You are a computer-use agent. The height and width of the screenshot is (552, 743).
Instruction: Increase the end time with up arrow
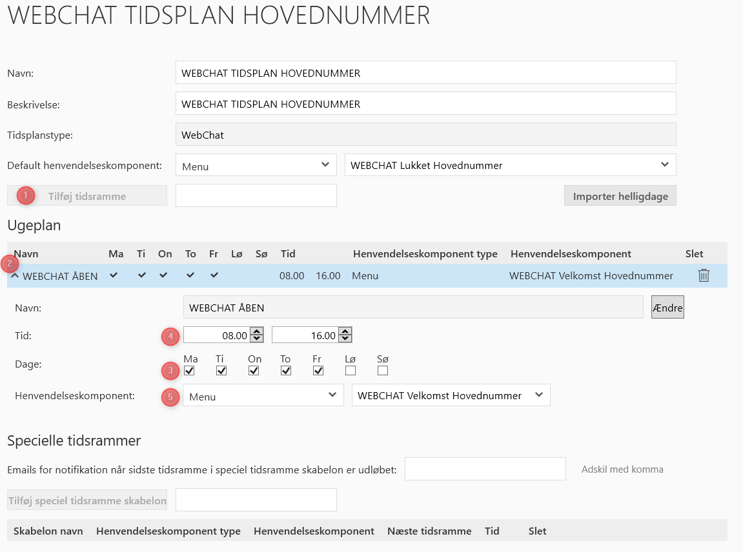(345, 331)
